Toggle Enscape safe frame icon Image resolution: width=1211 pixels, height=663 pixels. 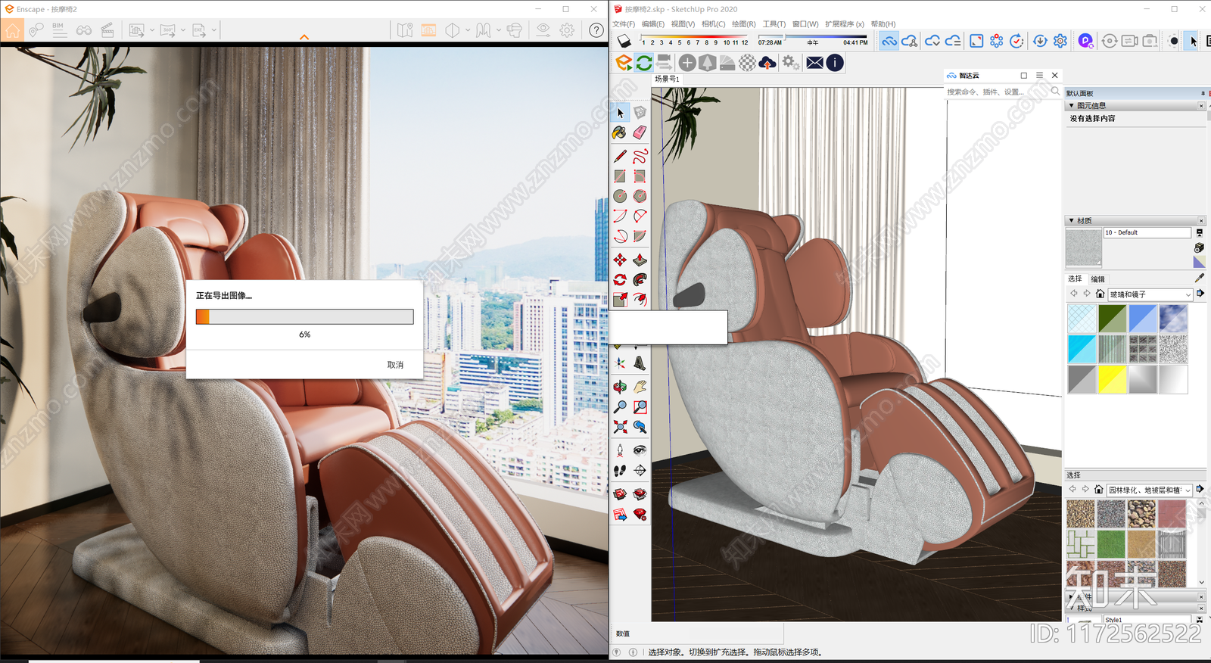click(x=428, y=30)
